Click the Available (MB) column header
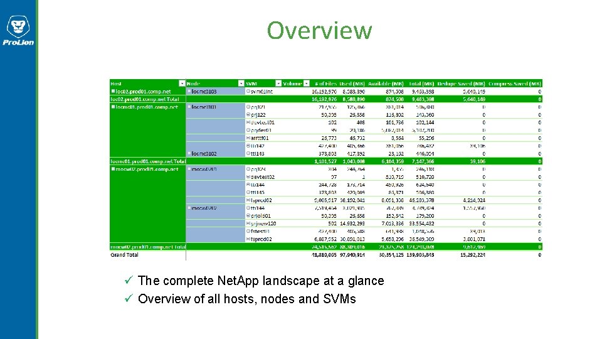 point(386,83)
